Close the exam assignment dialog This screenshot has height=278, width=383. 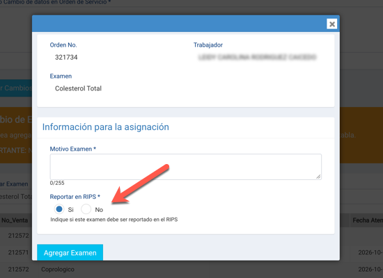tap(331, 24)
